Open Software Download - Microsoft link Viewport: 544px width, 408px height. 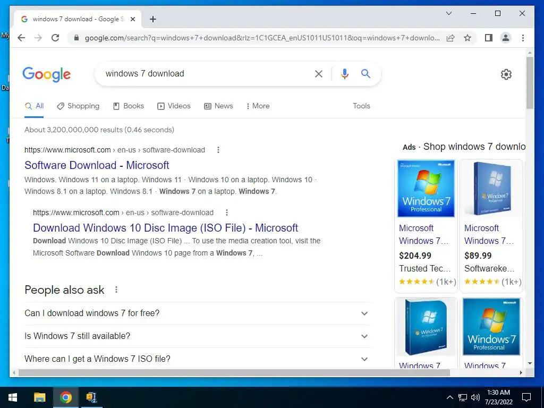[x=97, y=165]
